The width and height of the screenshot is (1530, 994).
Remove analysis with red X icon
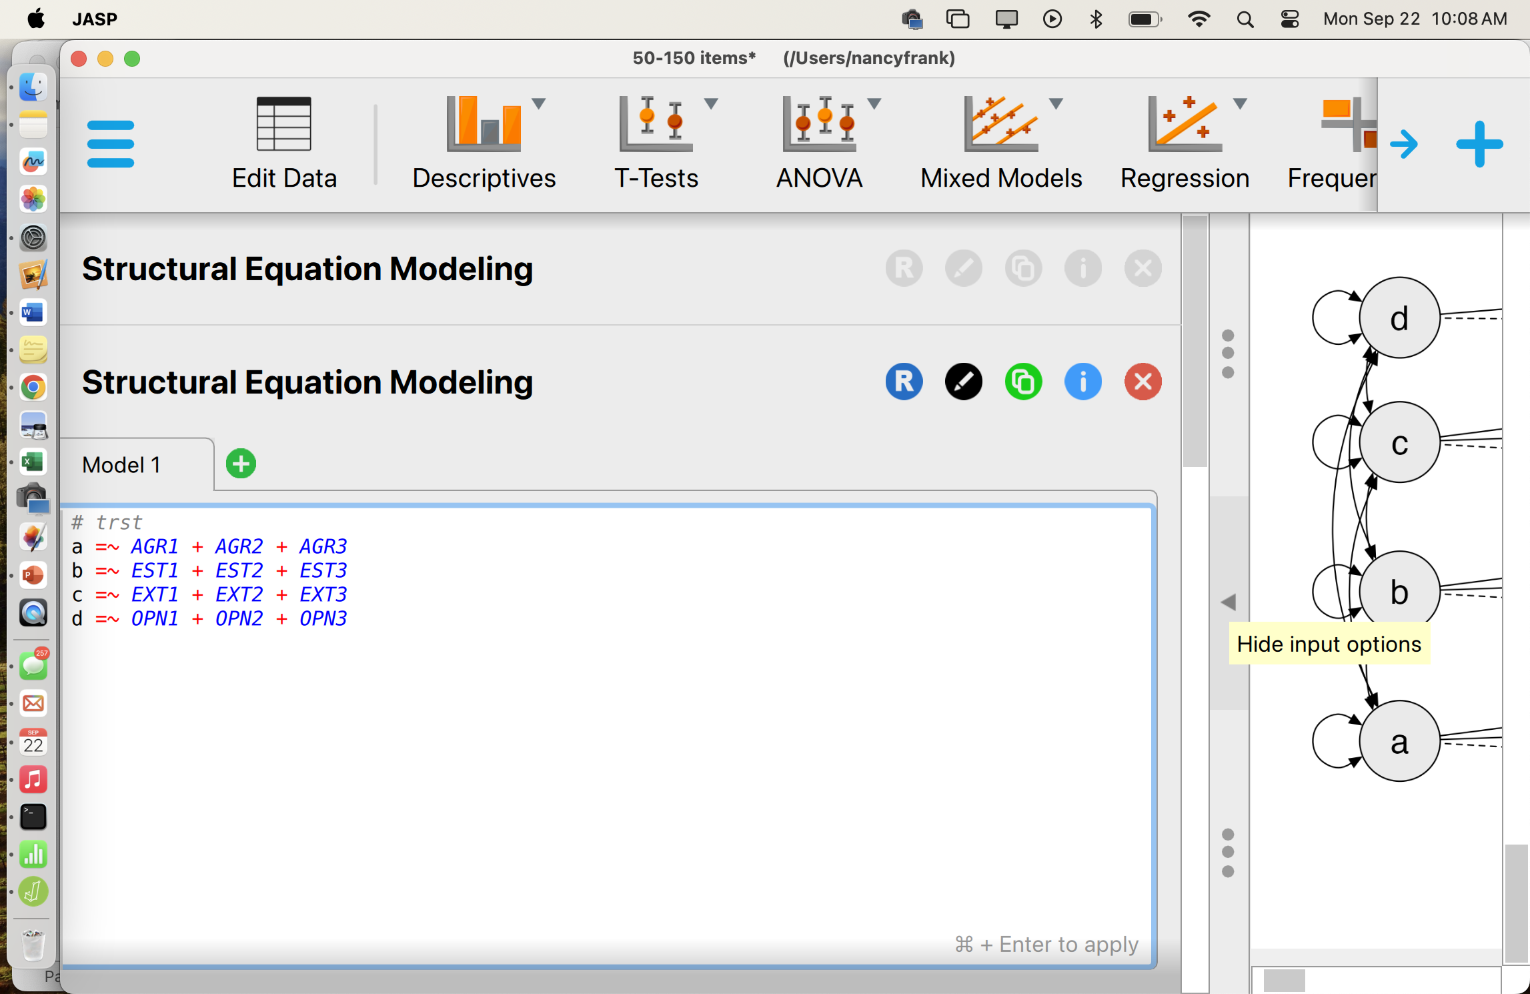coord(1142,382)
